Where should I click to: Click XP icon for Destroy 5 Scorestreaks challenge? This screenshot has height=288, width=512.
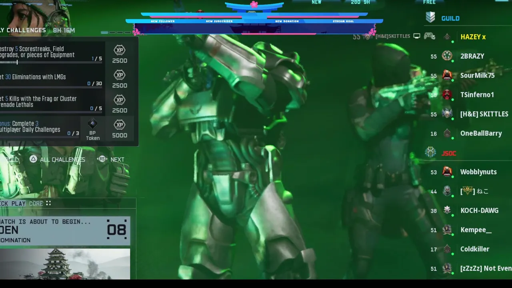120,50
